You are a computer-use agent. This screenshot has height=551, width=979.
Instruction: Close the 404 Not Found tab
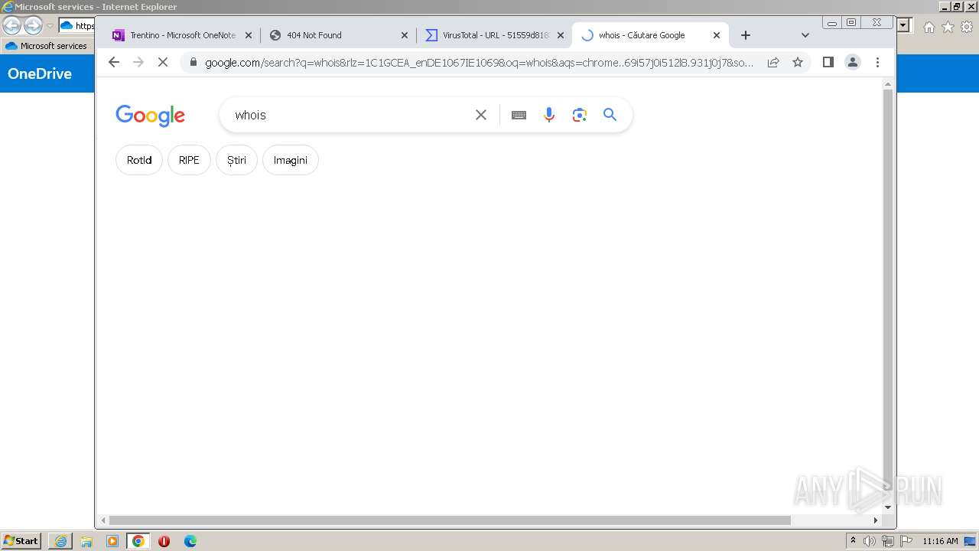click(405, 35)
